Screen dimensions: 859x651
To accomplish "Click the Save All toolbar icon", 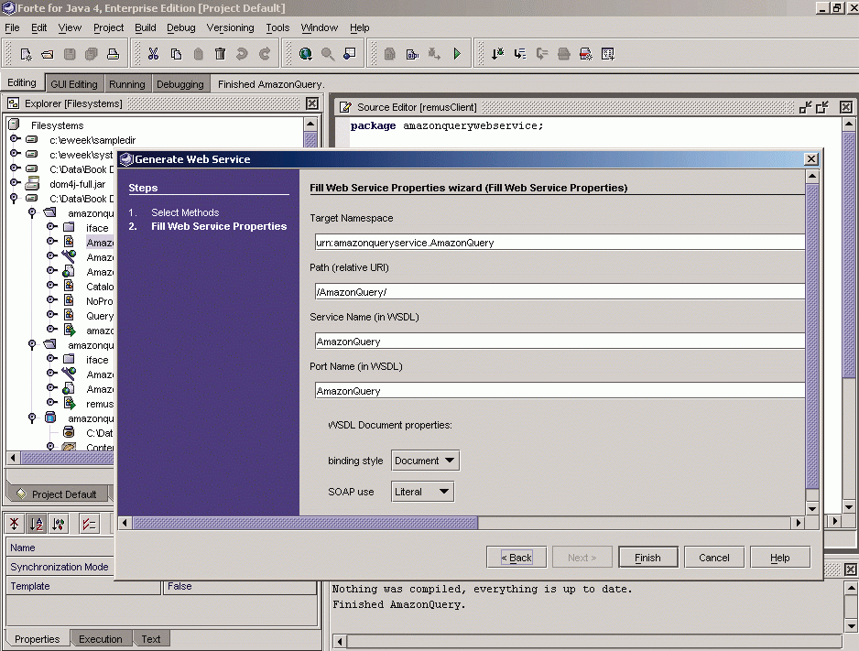I will coord(92,54).
